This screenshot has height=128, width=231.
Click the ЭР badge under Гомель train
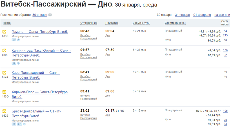coord(14,40)
